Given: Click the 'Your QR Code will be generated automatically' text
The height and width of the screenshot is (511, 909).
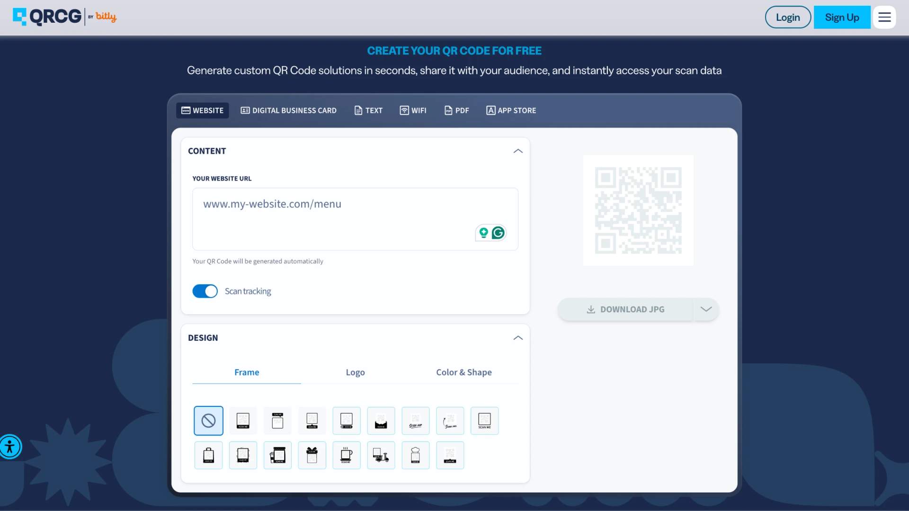Looking at the screenshot, I should 258,261.
